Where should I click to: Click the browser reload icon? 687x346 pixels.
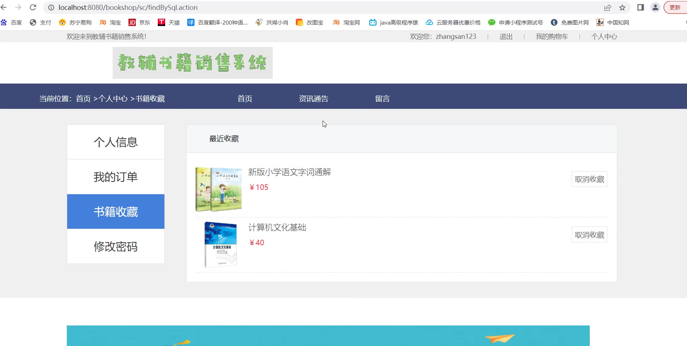point(33,7)
